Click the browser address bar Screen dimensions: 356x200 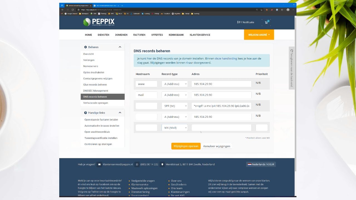click(167, 9)
